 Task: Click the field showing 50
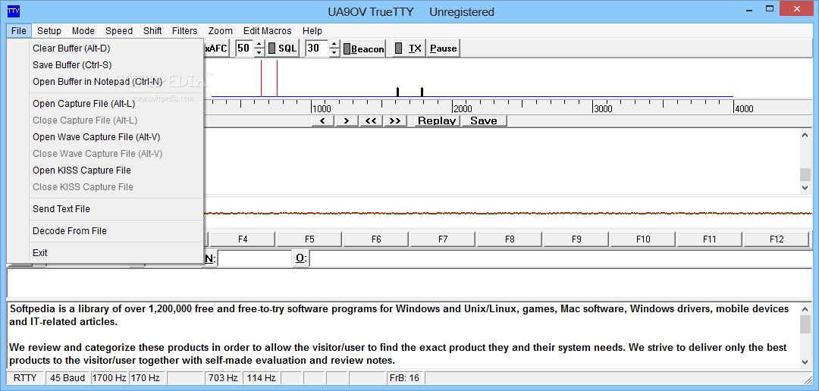click(x=244, y=48)
